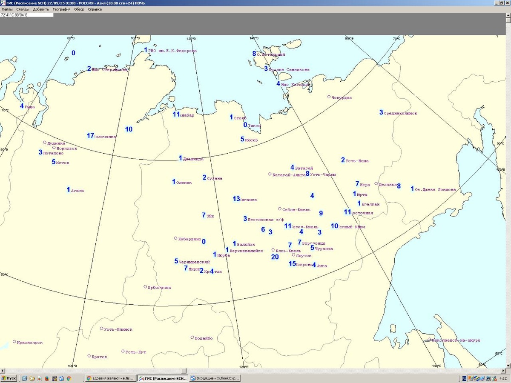Open the Обзор menu
This screenshot has width=511, height=383.
(79, 9)
